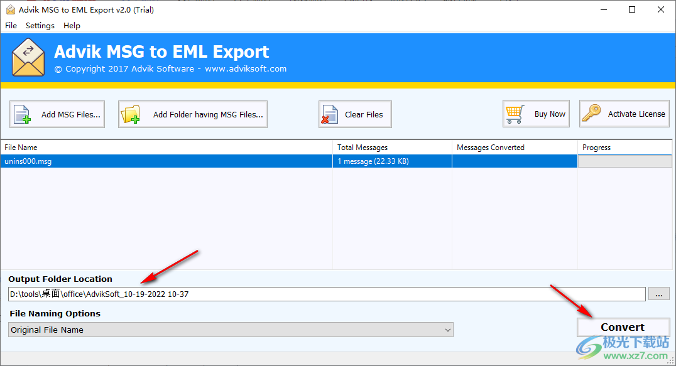Open the File Naming Options dropdown
676x366 pixels.
pos(231,330)
